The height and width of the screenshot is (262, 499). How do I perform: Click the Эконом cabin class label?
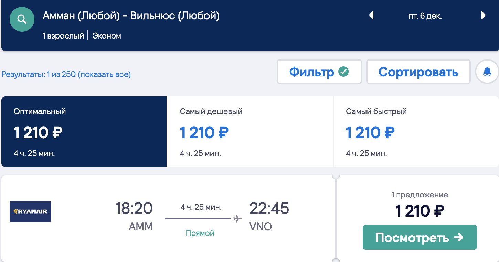click(x=107, y=36)
